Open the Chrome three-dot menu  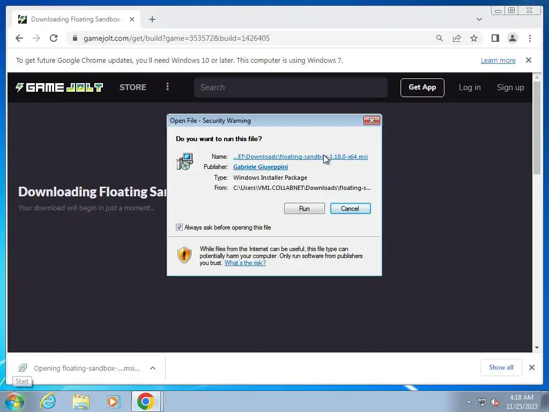click(x=530, y=38)
